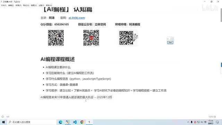
Task: Open the 编辑(E) menu
Action: [11, 6]
